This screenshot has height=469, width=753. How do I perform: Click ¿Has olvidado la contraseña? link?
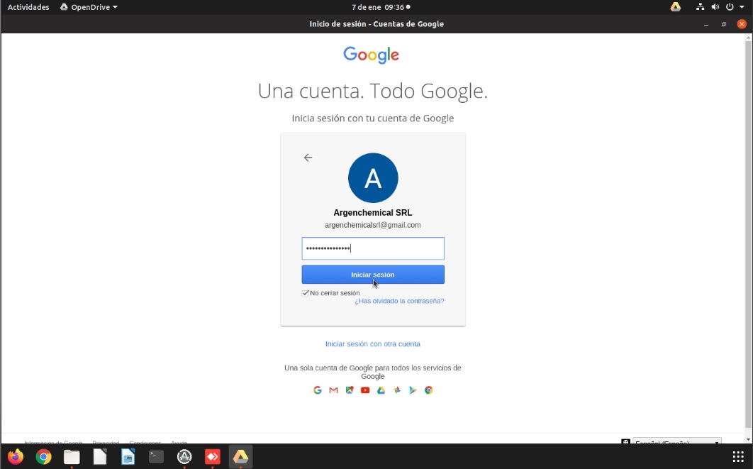[x=400, y=301]
